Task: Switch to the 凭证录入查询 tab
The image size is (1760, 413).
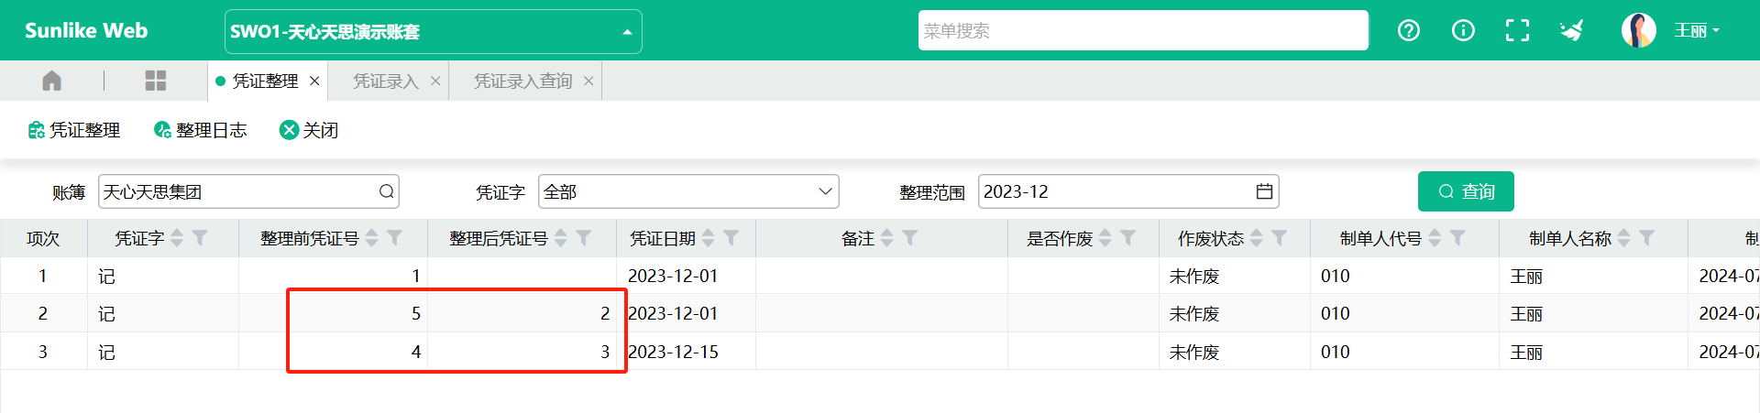Action: coord(522,81)
